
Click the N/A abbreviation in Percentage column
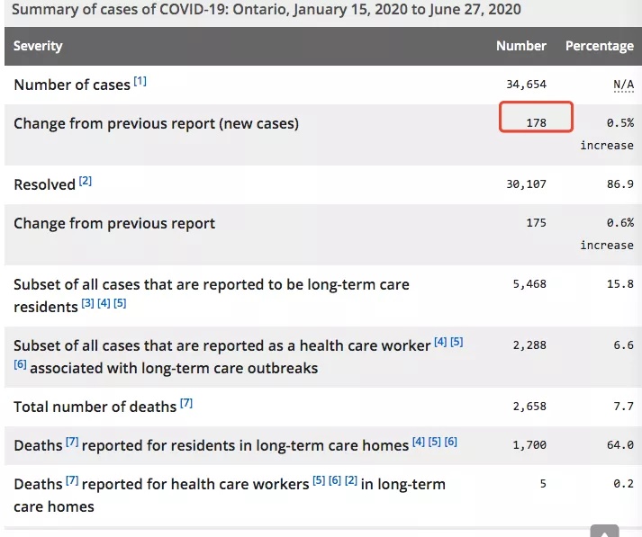pyautogui.click(x=623, y=85)
